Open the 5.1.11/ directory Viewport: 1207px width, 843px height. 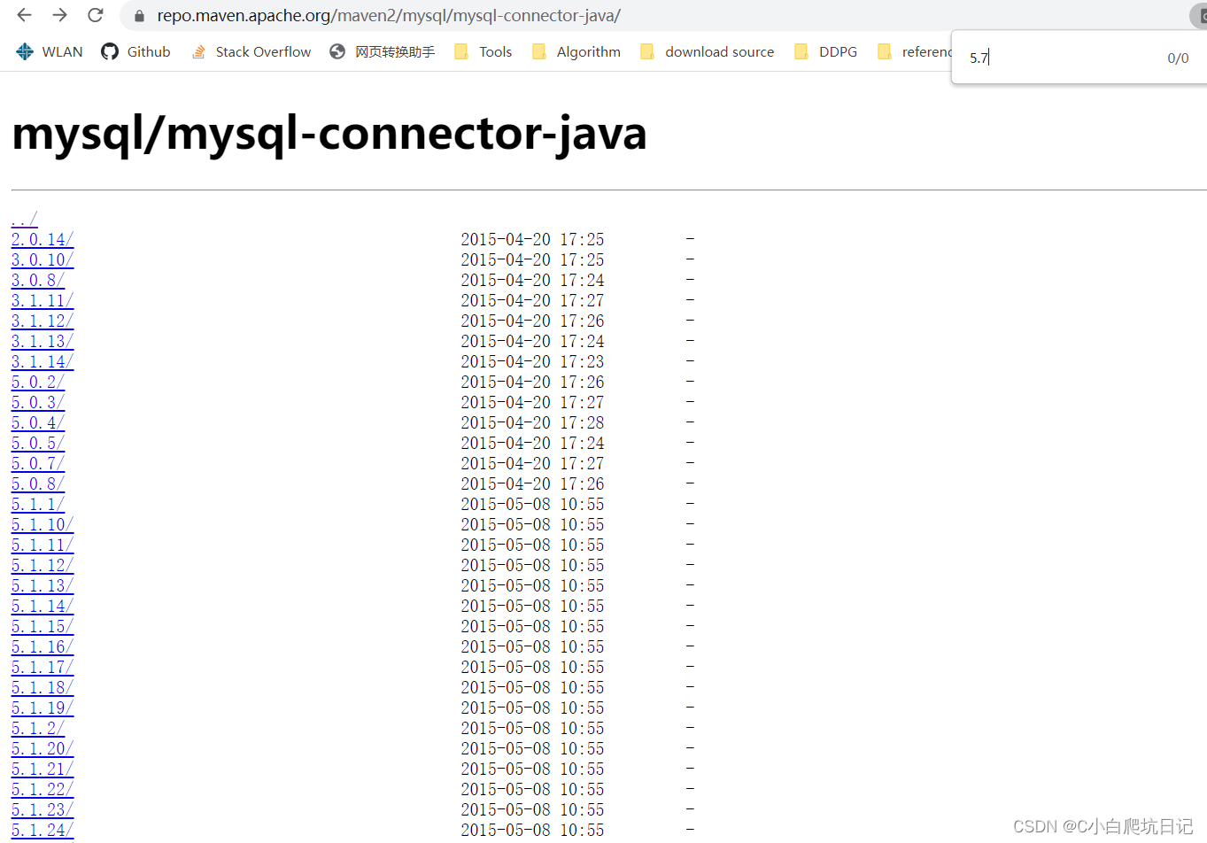pyautogui.click(x=43, y=545)
